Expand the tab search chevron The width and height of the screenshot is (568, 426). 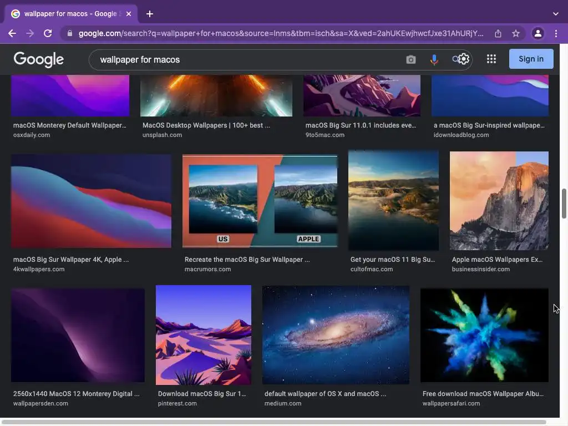tap(556, 14)
